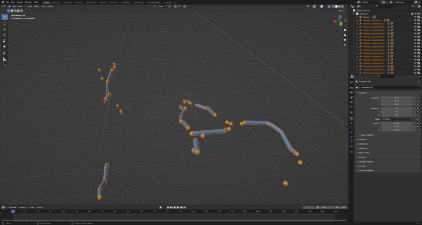Click the Add Cube tool icon
422x225 pixels.
pyautogui.click(x=5, y=65)
